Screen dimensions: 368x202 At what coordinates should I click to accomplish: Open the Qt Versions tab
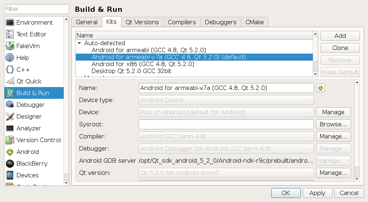(x=142, y=22)
